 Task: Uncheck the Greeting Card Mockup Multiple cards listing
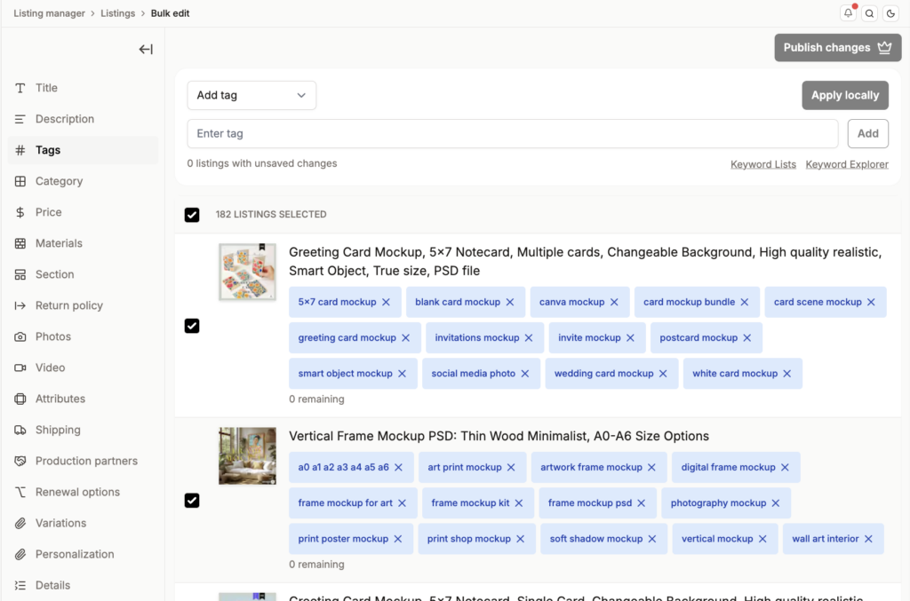[x=192, y=326]
